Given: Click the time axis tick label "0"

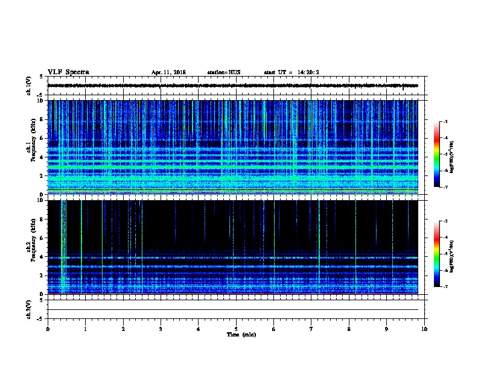Looking at the screenshot, I should pyautogui.click(x=48, y=329).
